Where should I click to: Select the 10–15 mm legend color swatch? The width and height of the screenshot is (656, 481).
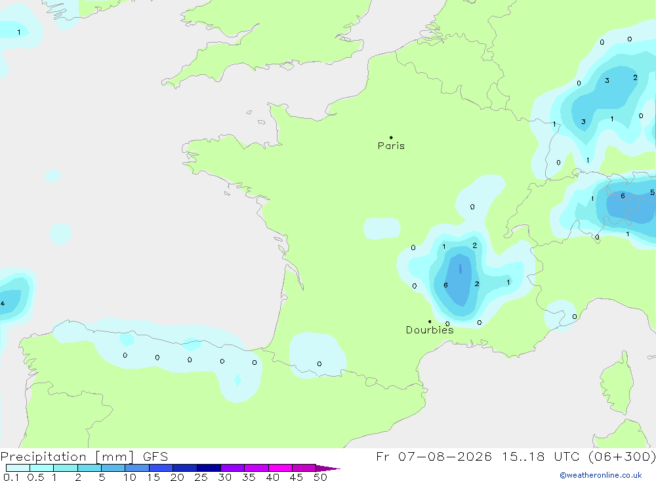tap(137, 468)
